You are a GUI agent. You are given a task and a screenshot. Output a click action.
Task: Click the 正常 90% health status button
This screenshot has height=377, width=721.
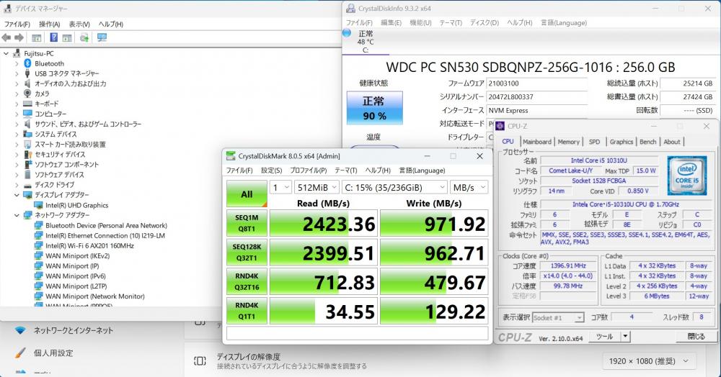[x=374, y=108]
